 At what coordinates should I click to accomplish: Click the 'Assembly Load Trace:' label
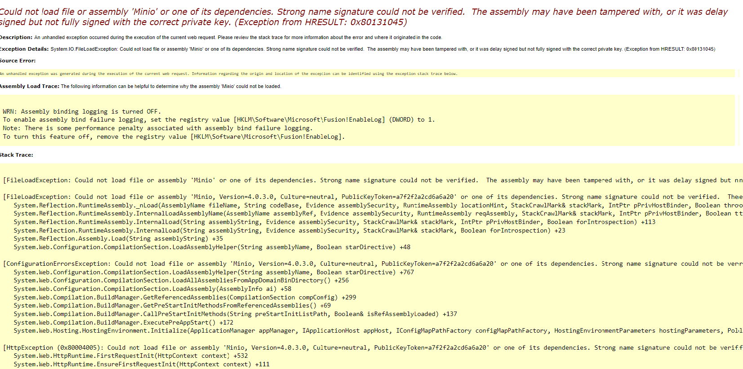(30, 86)
